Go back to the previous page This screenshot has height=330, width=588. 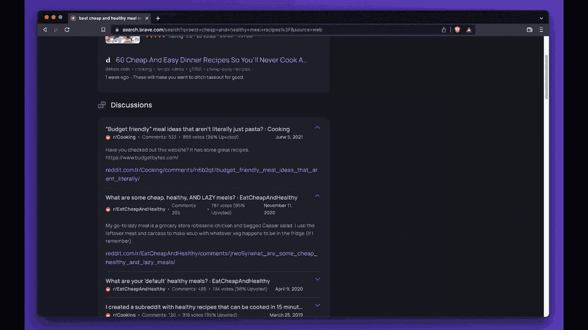[45, 30]
